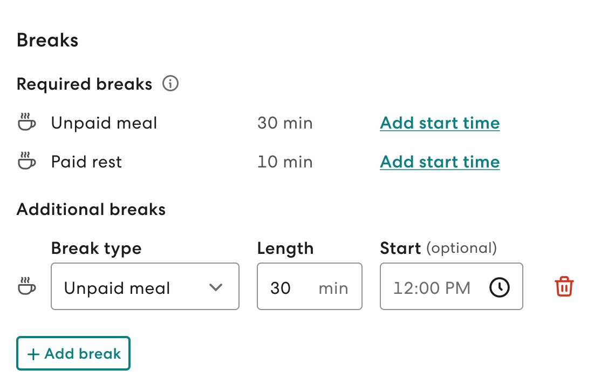Click the info icon beside Required breaks
The height and width of the screenshot is (390, 594).
point(170,84)
